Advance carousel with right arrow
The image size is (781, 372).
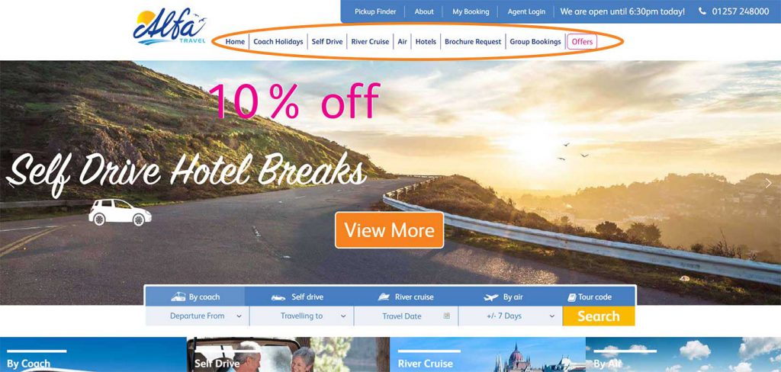tap(769, 183)
